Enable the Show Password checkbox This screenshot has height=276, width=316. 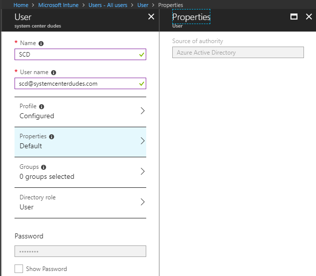point(19,269)
